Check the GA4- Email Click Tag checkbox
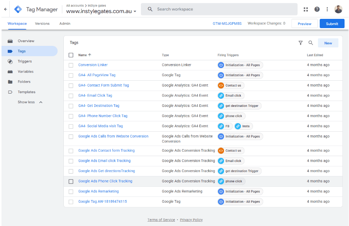349x226 pixels. [x=71, y=96]
